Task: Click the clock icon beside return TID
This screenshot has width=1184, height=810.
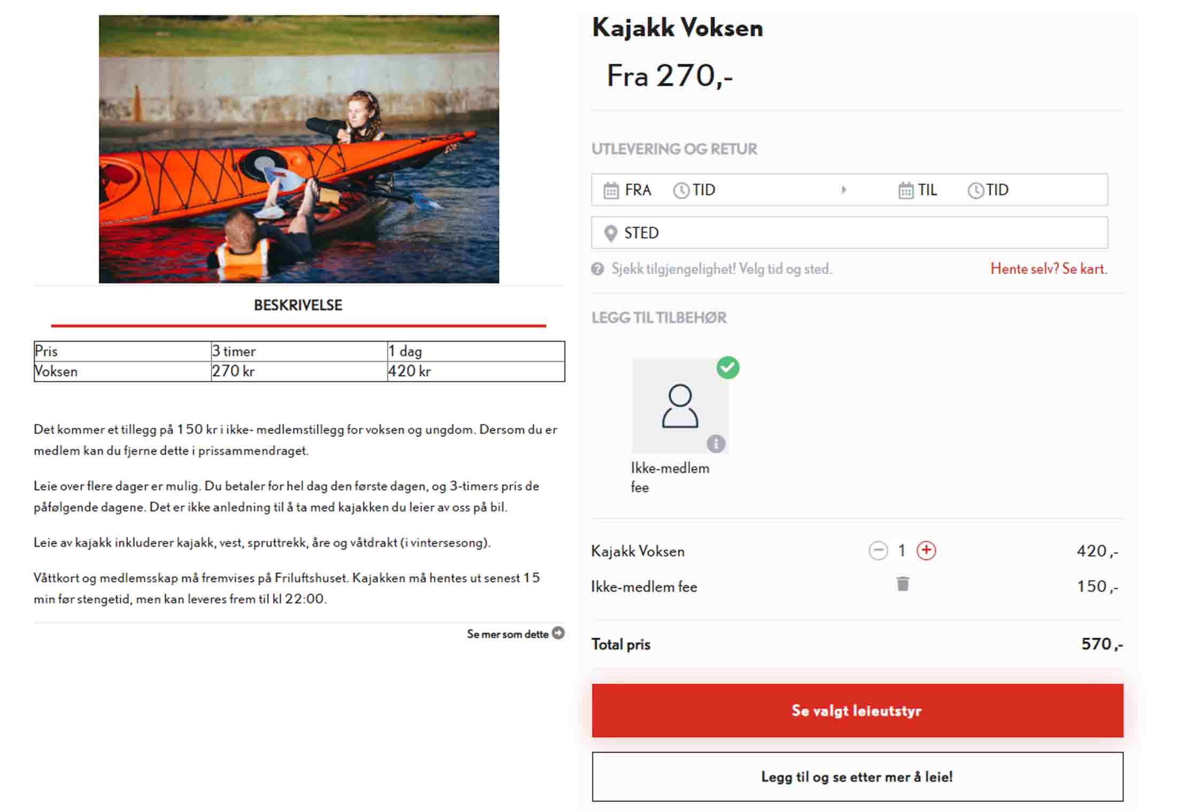Action: [x=975, y=190]
